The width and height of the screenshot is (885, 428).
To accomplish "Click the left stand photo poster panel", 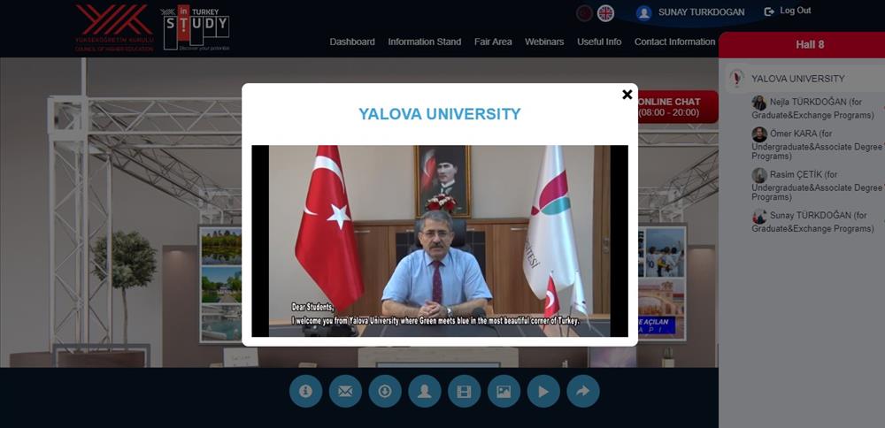I will [220, 284].
